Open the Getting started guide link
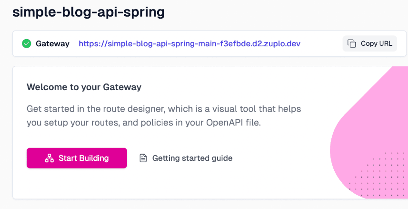Screen dimensions: 408x209 [192, 158]
